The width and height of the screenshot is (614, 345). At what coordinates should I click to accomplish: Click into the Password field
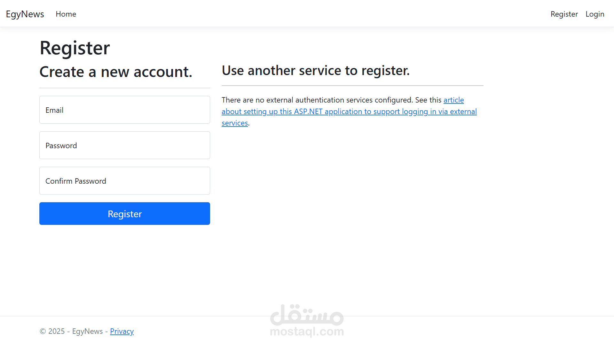click(124, 145)
